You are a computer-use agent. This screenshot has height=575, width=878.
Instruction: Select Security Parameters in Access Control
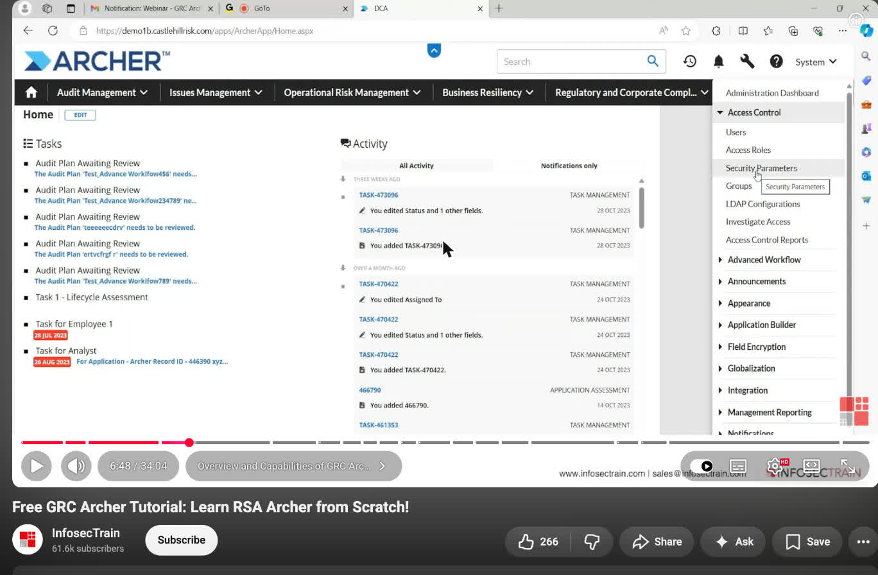pyautogui.click(x=761, y=168)
